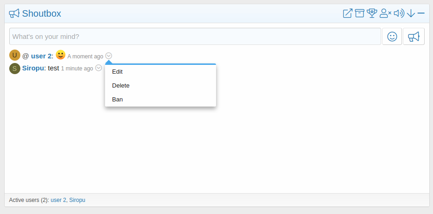Click Siropu's green avatar

tap(15, 69)
